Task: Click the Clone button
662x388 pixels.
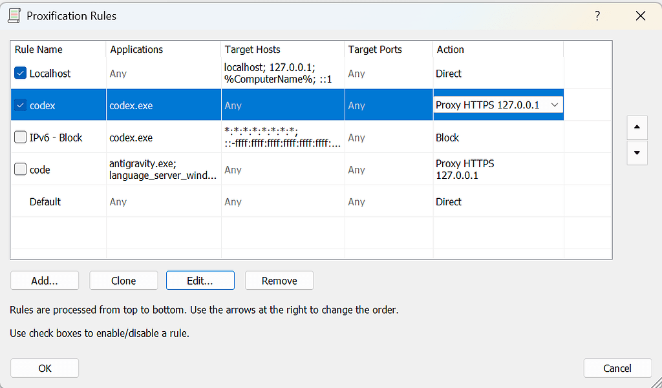Action: [x=123, y=280]
